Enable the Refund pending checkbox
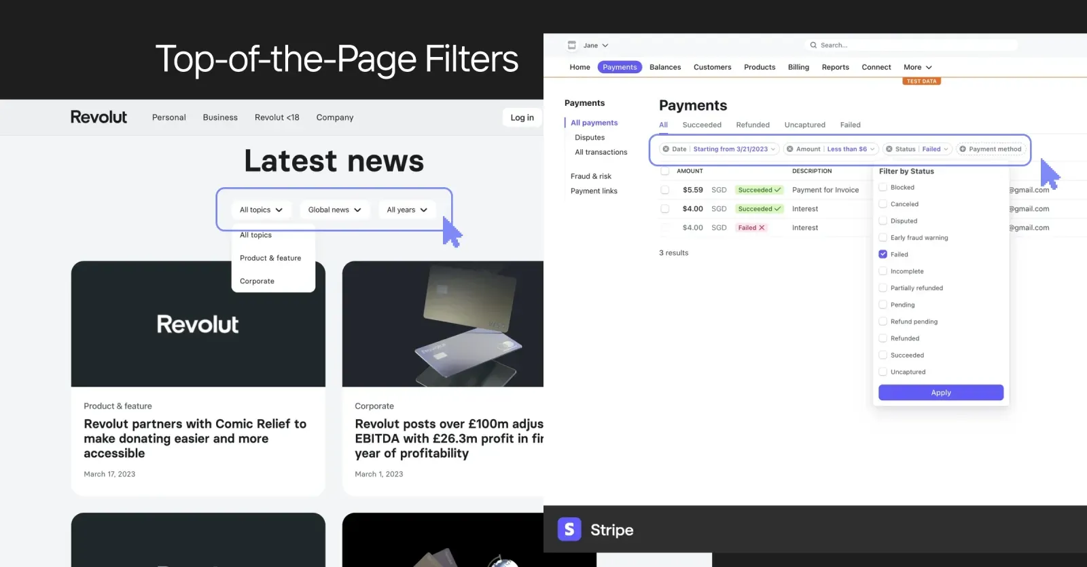Viewport: 1087px width, 567px height. click(883, 321)
